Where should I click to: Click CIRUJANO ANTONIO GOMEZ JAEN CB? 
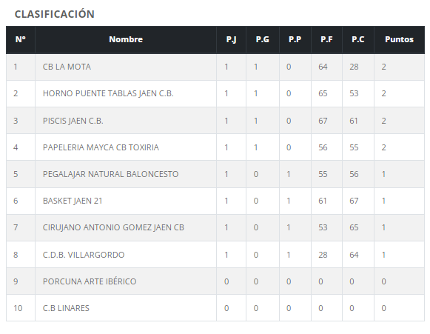(x=113, y=227)
